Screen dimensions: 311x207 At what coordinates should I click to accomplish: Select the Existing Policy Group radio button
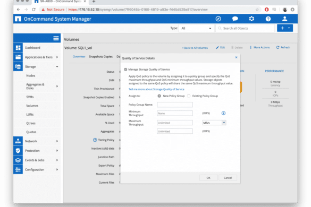(189, 96)
